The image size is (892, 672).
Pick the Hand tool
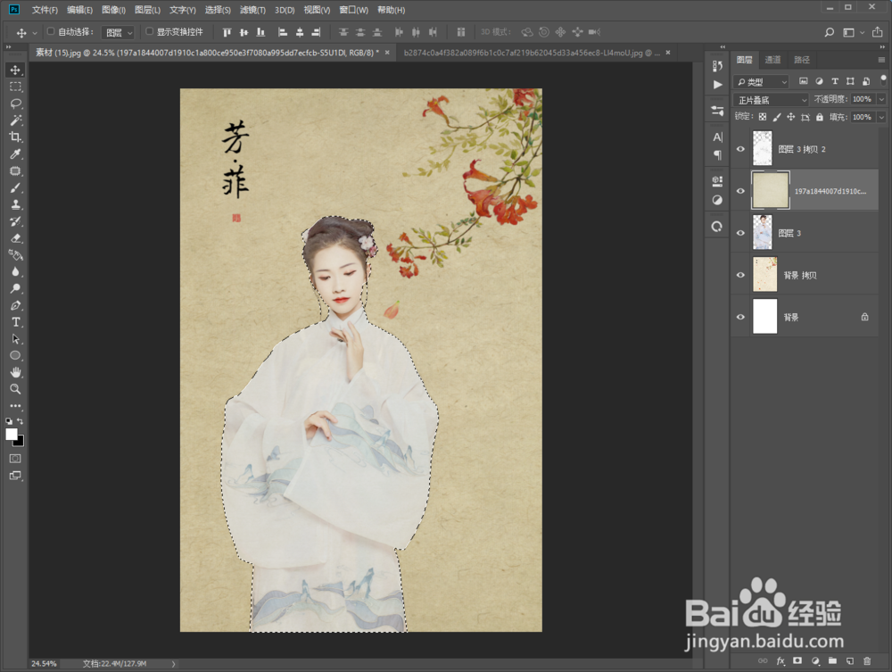pos(15,372)
